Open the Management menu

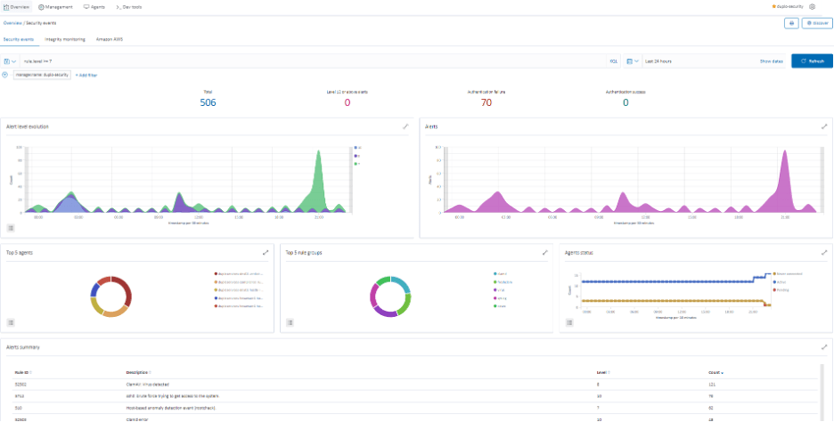click(58, 6)
